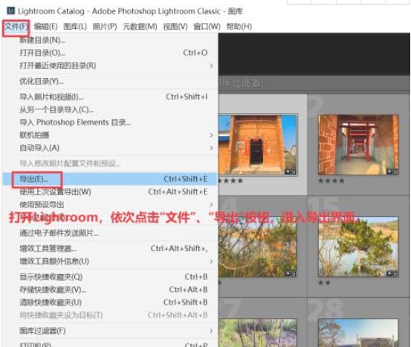Click badge icon on pine tree lake thumbnail
This screenshot has height=347, width=411.
click(x=392, y=273)
